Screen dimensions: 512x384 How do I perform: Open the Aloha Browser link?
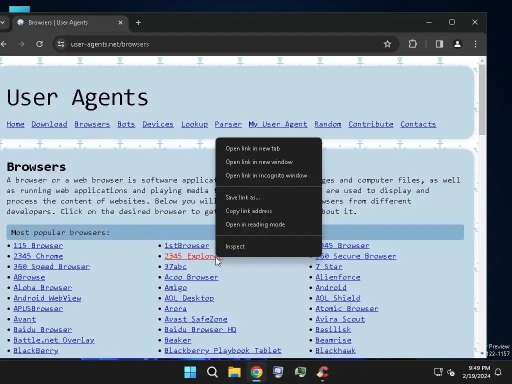pos(42,287)
